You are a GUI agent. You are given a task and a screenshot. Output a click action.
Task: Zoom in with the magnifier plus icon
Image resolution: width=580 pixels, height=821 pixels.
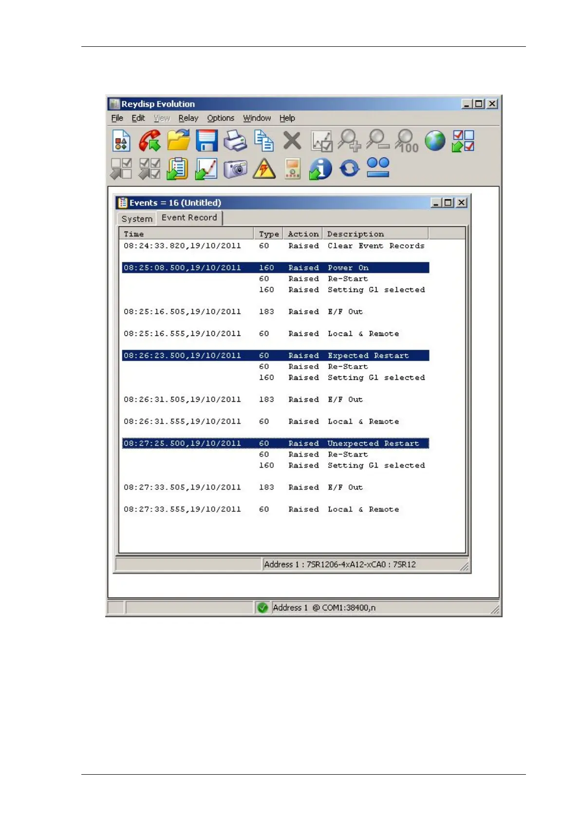(x=350, y=141)
